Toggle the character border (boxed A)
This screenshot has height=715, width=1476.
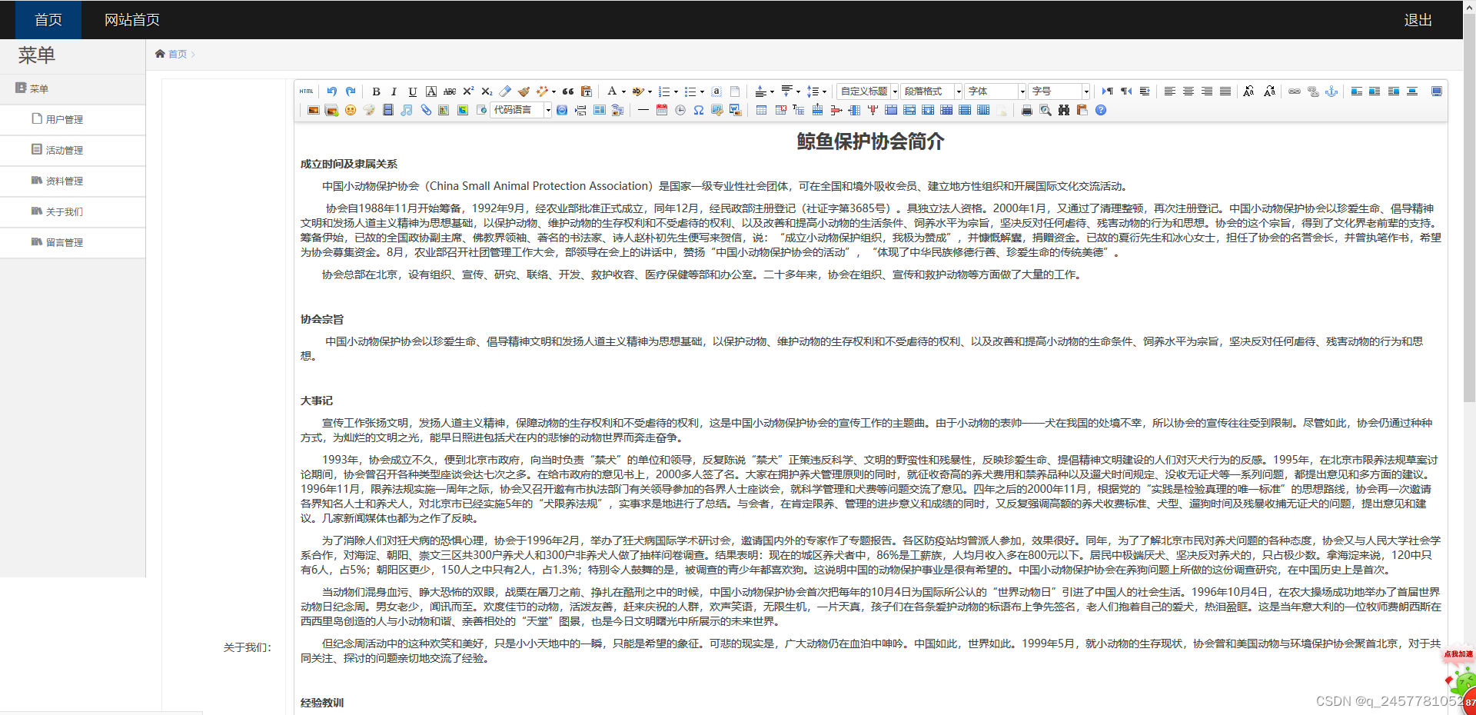click(431, 91)
